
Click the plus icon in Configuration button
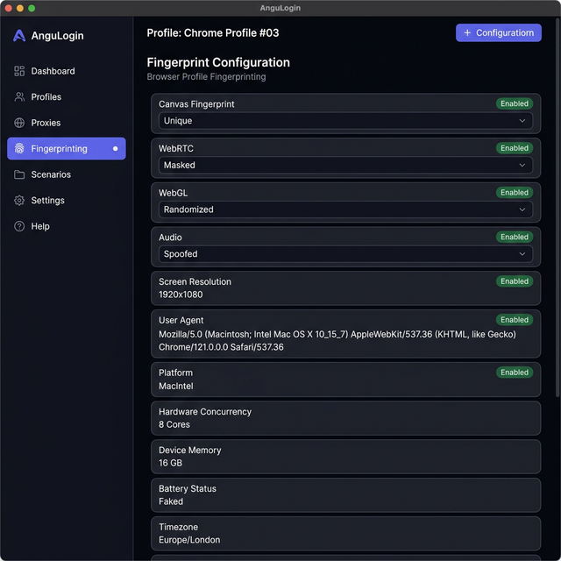coord(467,33)
